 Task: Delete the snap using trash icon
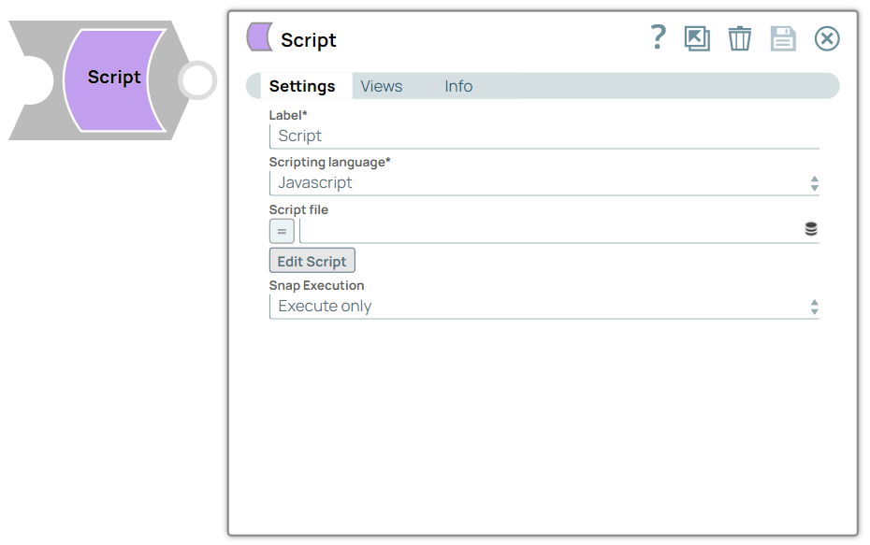(x=740, y=38)
